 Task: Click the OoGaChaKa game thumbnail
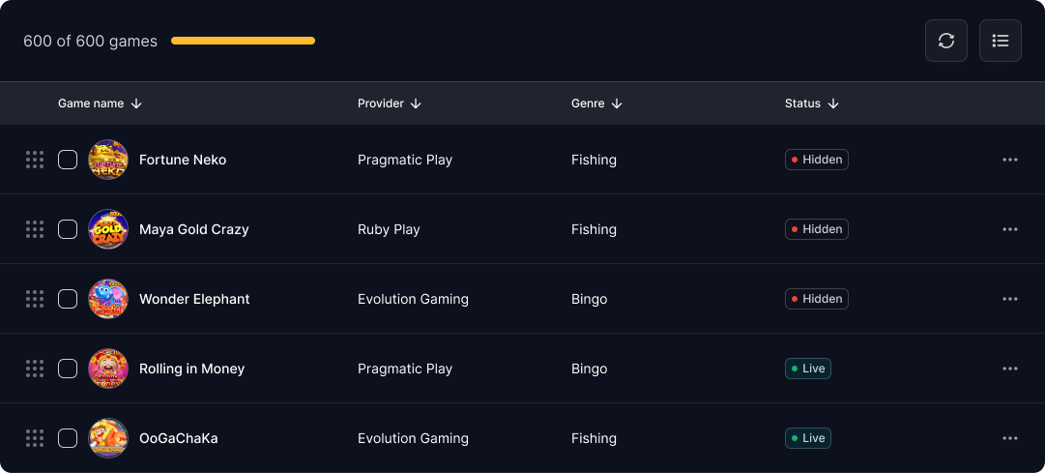(108, 438)
